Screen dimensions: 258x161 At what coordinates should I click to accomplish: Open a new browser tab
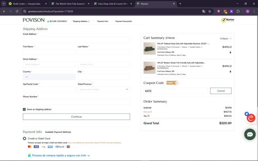[180, 4]
